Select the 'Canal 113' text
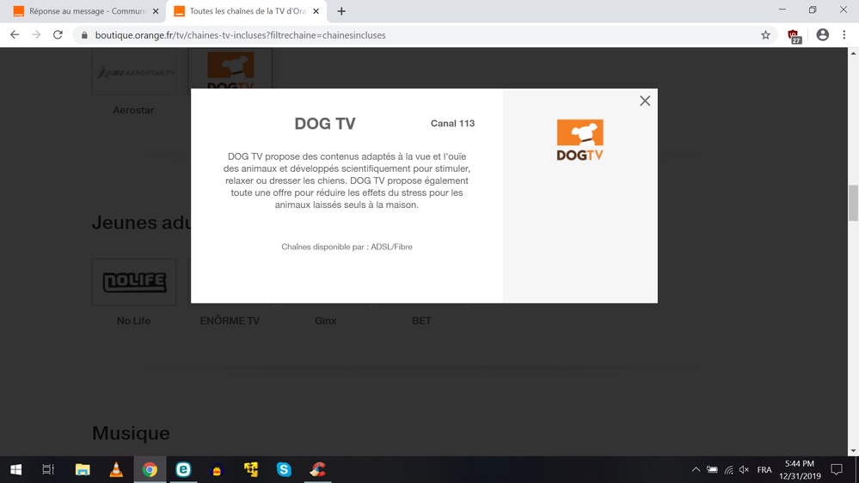 452,123
